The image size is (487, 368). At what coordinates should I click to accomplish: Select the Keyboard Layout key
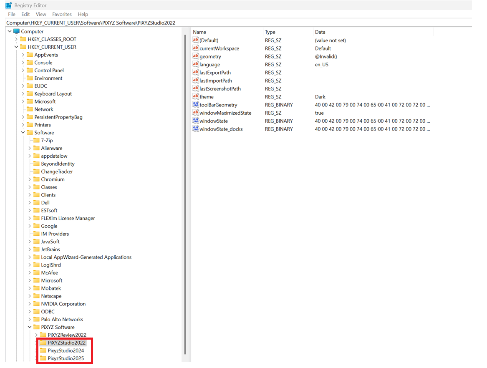pos(53,93)
